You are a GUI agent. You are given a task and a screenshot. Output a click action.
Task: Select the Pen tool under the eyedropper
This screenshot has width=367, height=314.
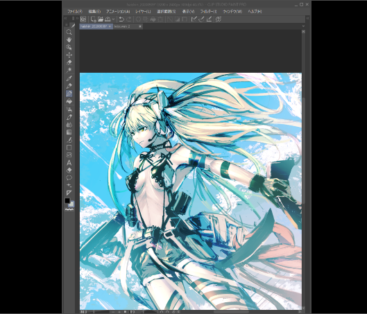tap(69, 86)
